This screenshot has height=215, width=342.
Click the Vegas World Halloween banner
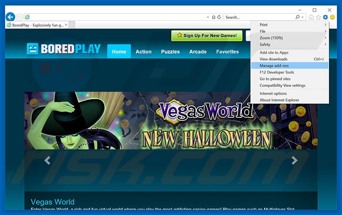[x=171, y=120]
